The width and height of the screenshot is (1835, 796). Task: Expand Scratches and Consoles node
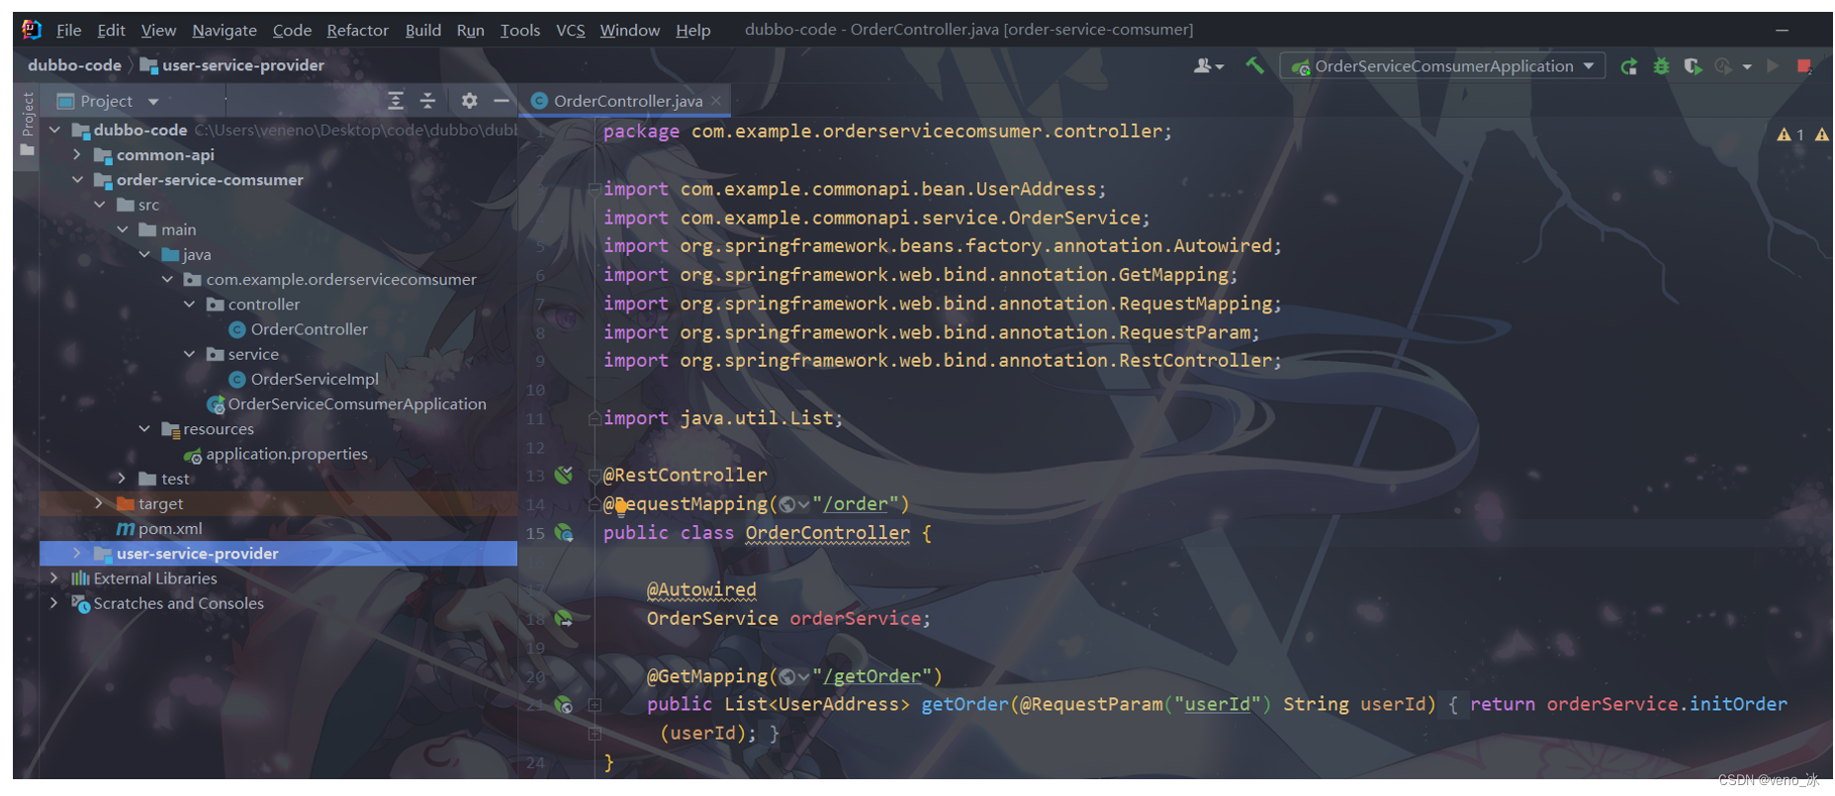54,603
